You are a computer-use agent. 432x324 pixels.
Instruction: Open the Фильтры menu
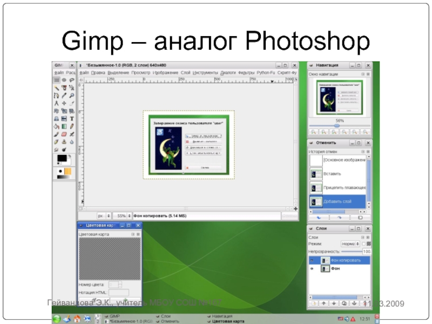246,72
